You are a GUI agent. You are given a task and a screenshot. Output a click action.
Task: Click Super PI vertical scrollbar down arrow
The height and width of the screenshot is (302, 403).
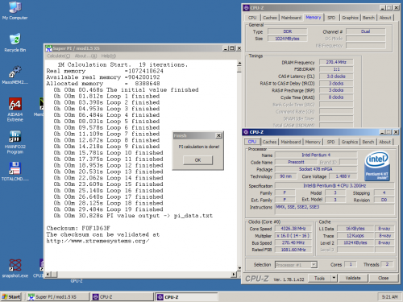(x=239, y=268)
